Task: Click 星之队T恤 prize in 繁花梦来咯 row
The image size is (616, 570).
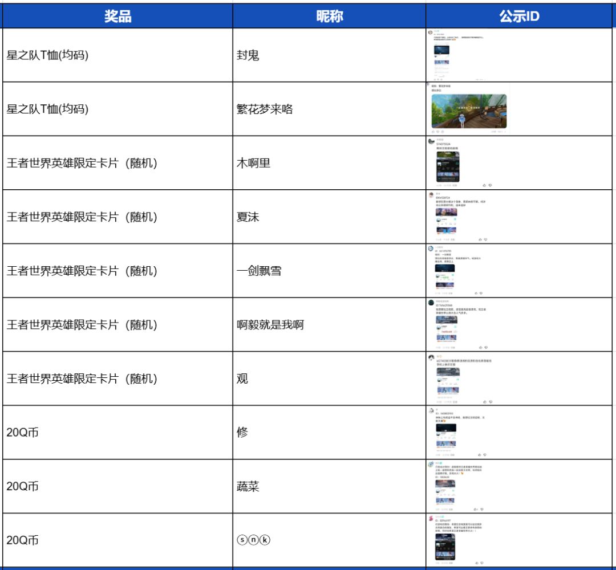Action: [x=47, y=109]
